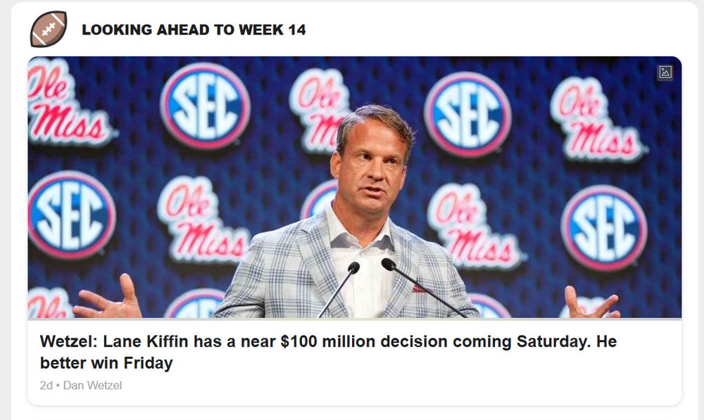Click the raised hand on photo's right side
This screenshot has width=704, height=420.
[593, 304]
